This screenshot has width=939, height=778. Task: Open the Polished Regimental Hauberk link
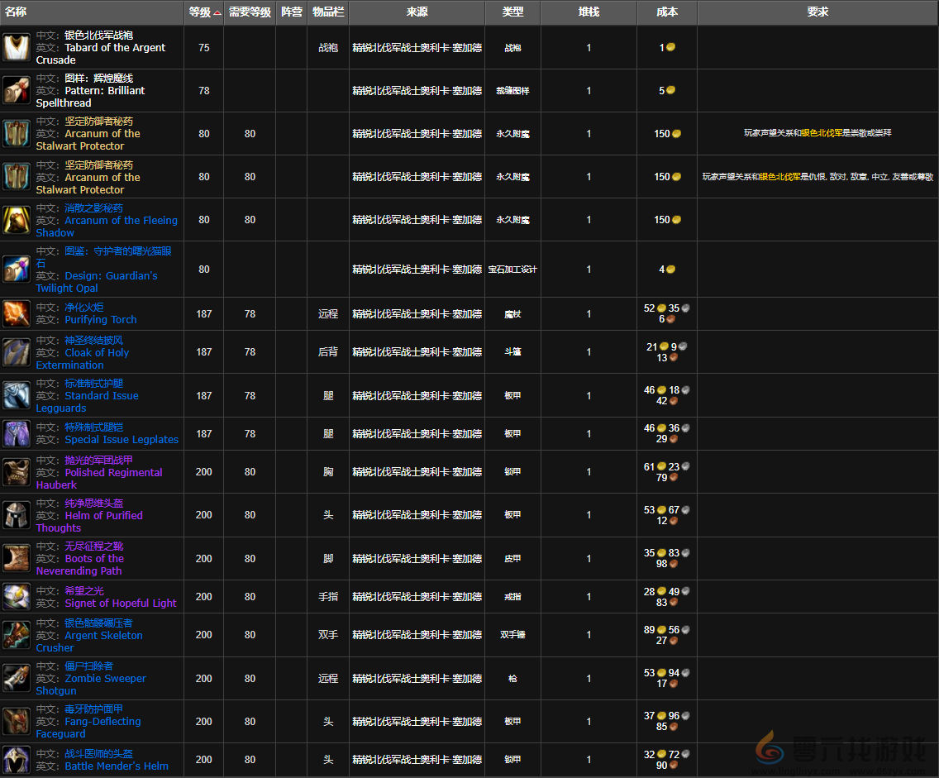113,473
